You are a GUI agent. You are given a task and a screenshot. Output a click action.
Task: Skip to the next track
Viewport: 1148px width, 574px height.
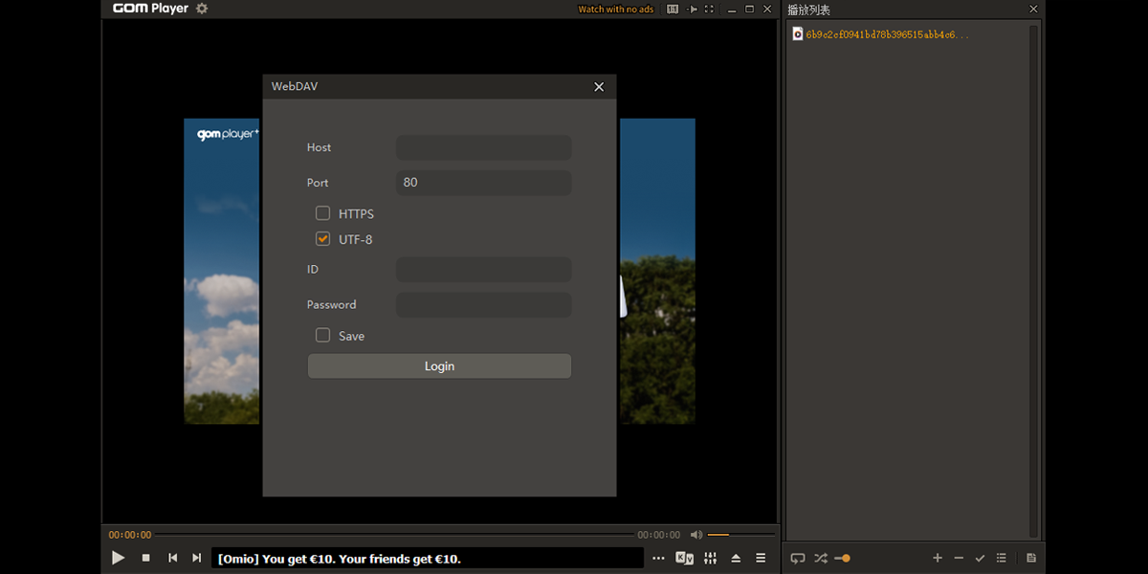pyautogui.click(x=196, y=558)
